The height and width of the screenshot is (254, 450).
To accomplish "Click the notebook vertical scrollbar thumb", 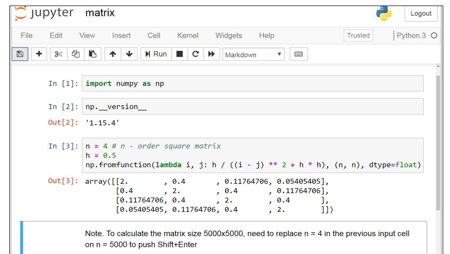I will [x=438, y=143].
